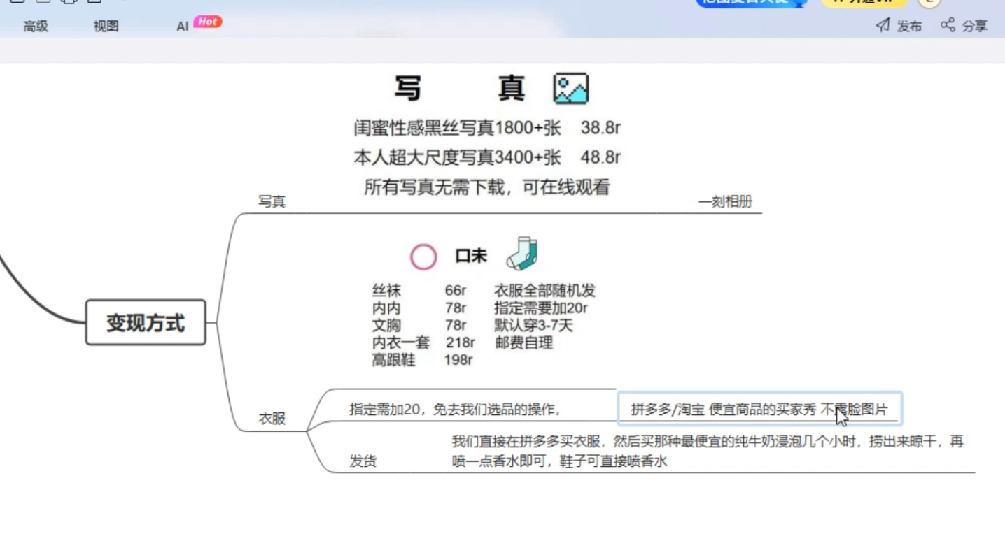
Task: Switch to the 视图 tab
Action: click(x=106, y=27)
